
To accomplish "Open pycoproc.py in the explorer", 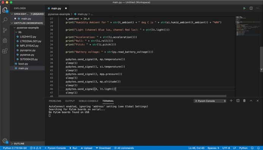I will coord(27,50).
